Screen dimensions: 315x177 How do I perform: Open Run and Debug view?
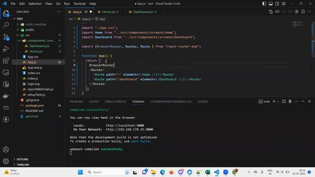[x=6, y=49]
